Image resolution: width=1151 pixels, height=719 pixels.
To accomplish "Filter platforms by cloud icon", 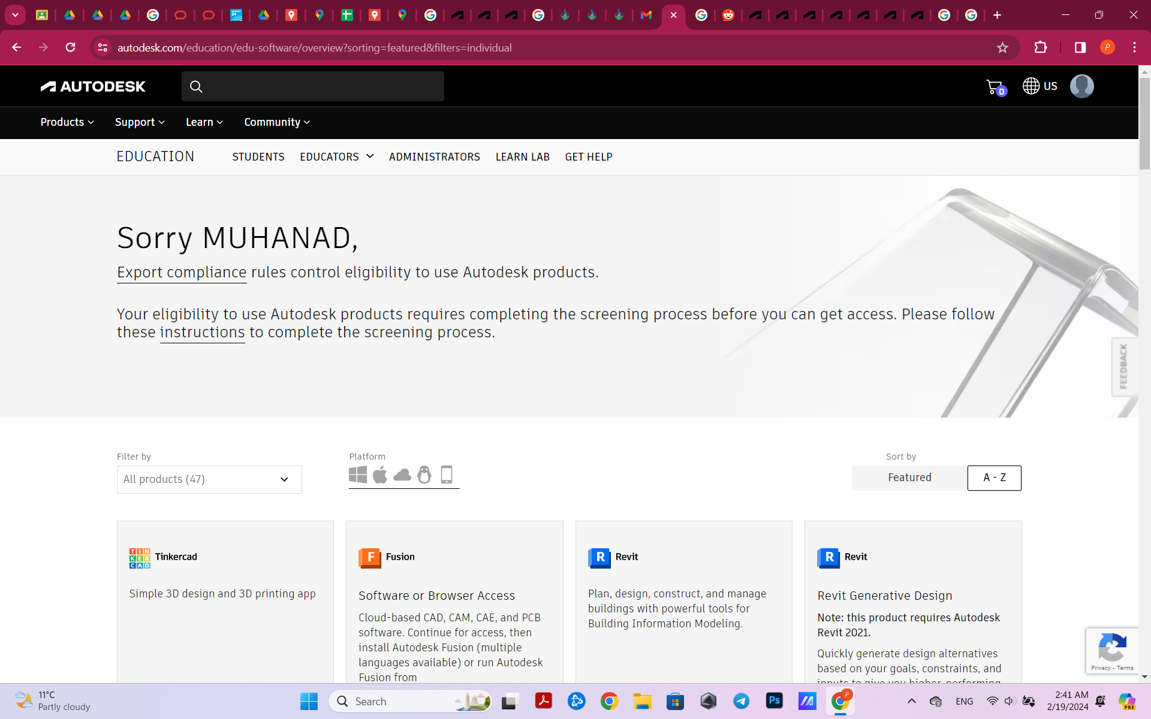I will [x=402, y=475].
